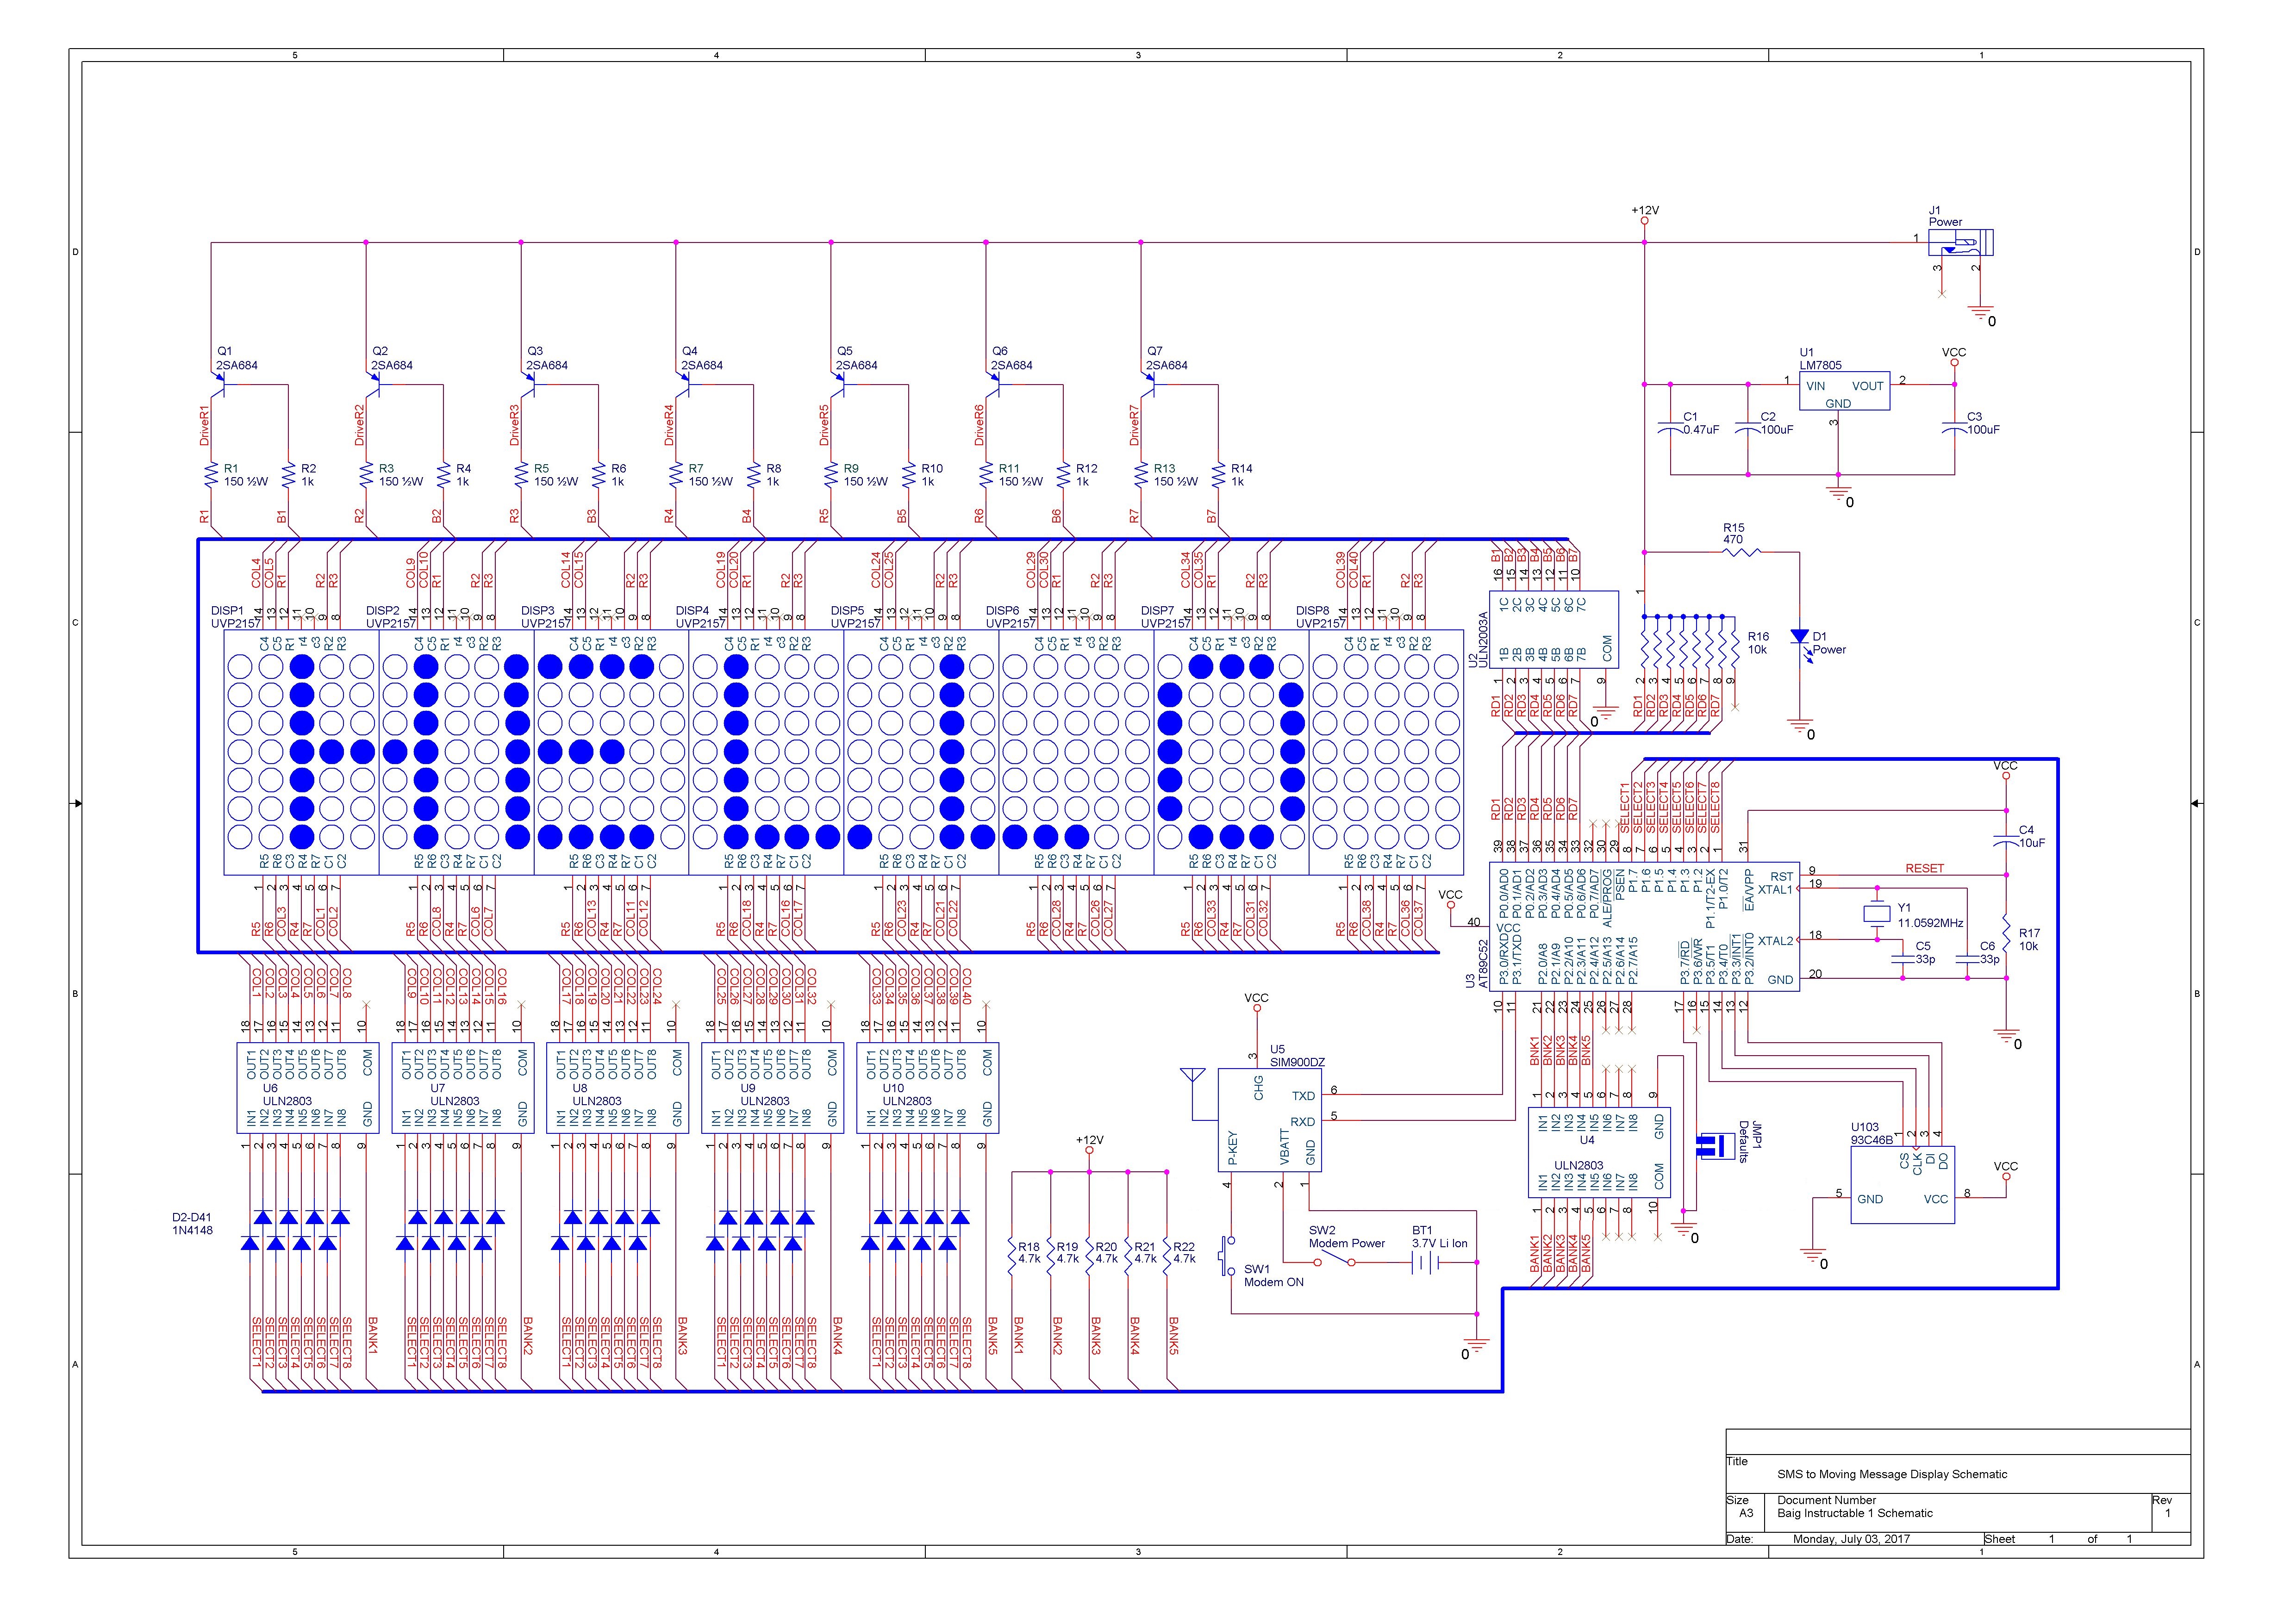Click the U6 ULN2803 driver block
This screenshot has height=1623, width=2296.
click(x=307, y=1087)
